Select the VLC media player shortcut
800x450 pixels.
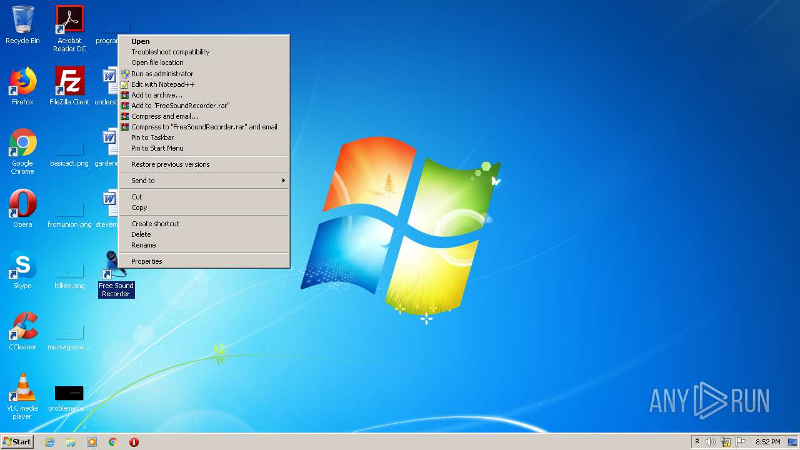click(x=22, y=396)
